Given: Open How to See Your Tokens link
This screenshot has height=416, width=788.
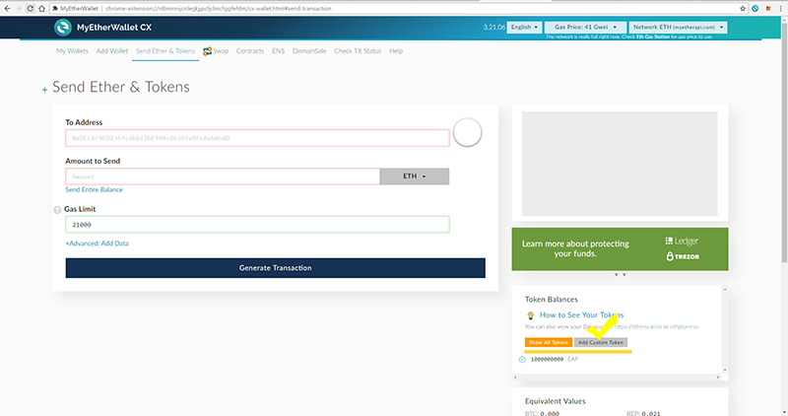Looking at the screenshot, I should click(581, 314).
